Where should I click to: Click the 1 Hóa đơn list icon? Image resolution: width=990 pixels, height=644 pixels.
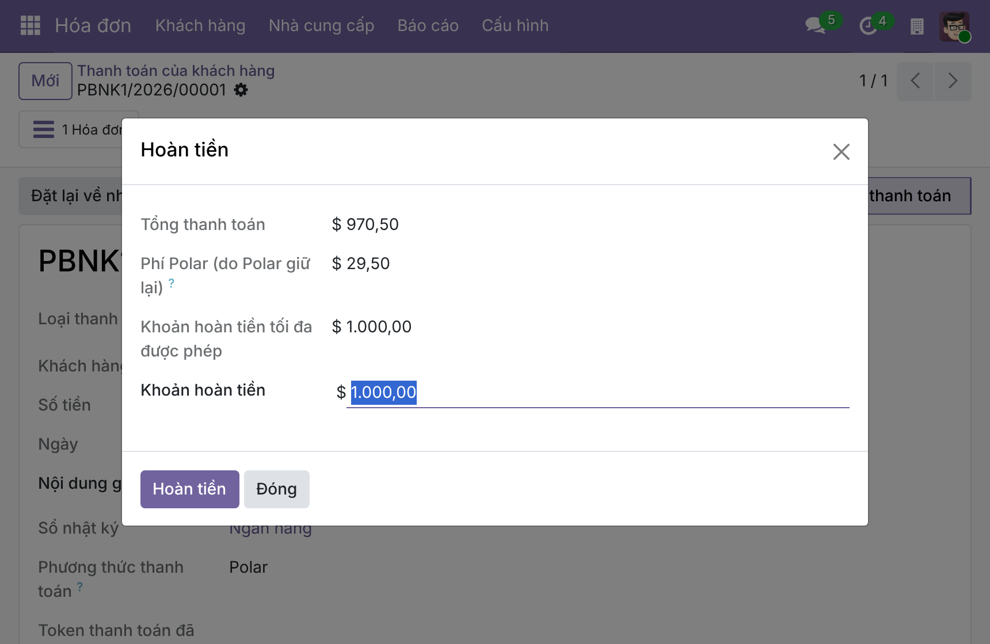click(44, 129)
